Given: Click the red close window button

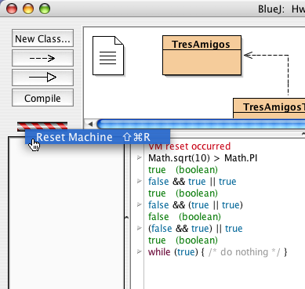Looking at the screenshot, I should [x=12, y=9].
